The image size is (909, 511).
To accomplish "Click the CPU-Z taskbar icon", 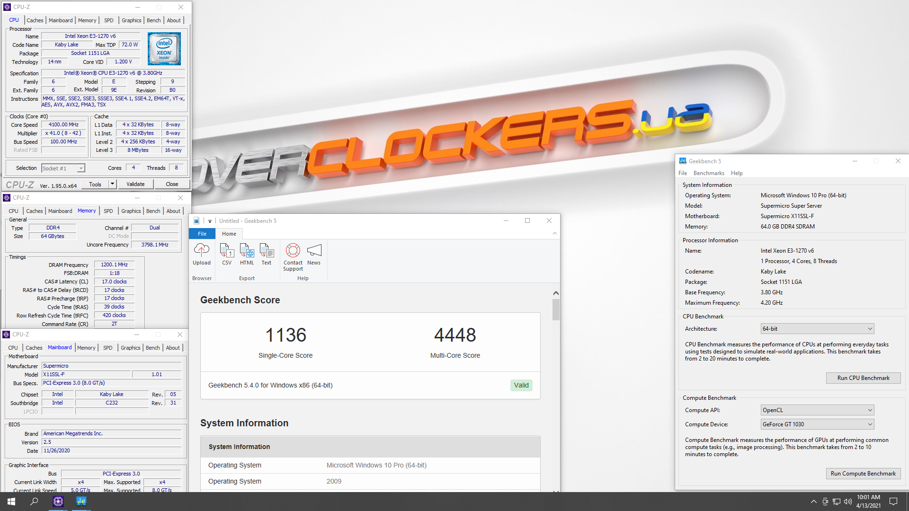I will (58, 502).
